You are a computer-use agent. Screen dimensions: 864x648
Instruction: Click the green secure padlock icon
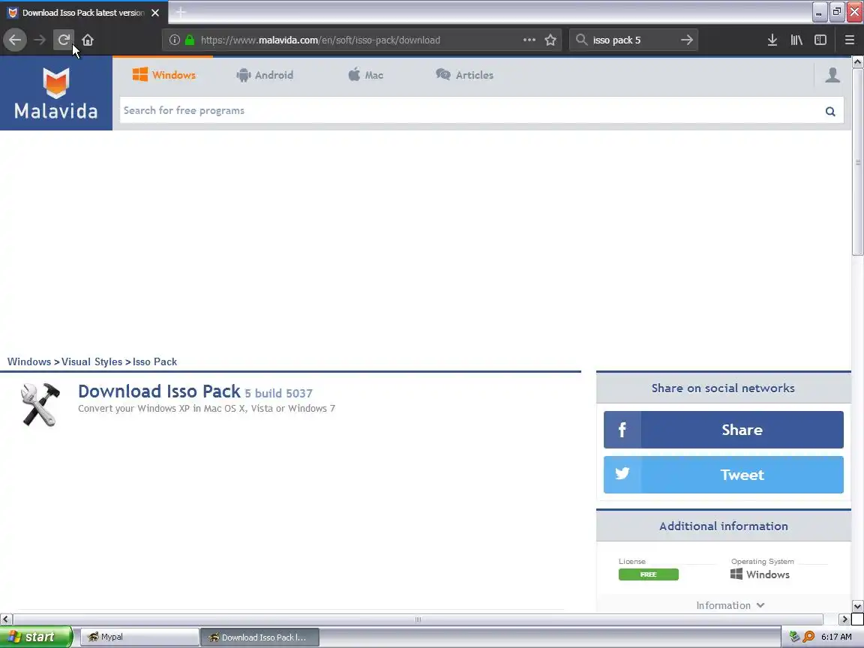pos(190,40)
